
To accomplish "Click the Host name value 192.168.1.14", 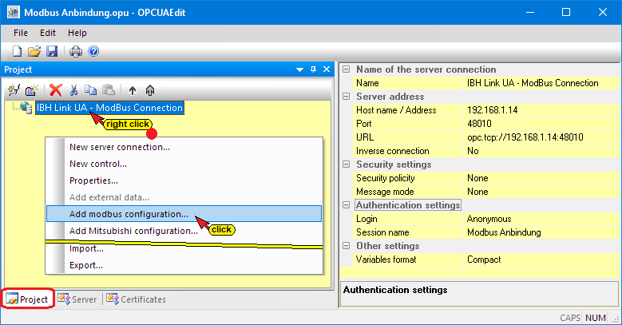I will tap(493, 110).
